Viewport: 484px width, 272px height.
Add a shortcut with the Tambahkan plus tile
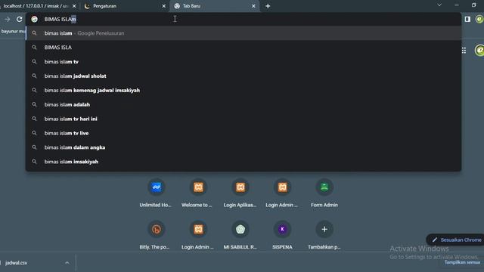[324, 235]
